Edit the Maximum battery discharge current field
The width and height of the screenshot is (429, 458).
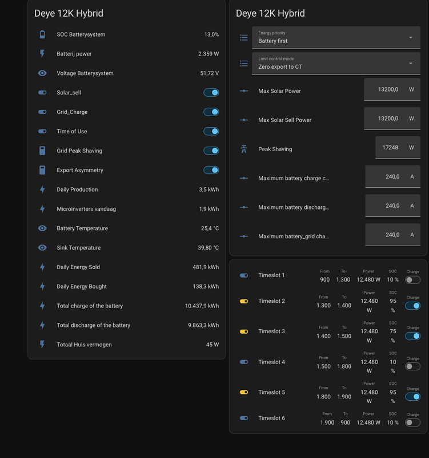[392, 206]
